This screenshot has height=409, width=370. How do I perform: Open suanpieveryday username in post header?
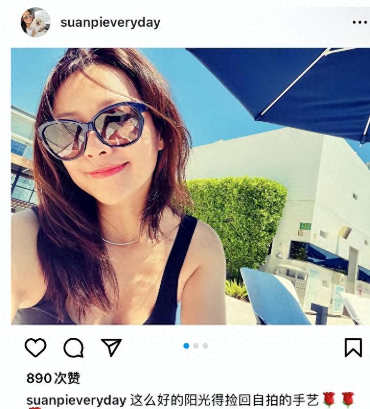click(110, 23)
